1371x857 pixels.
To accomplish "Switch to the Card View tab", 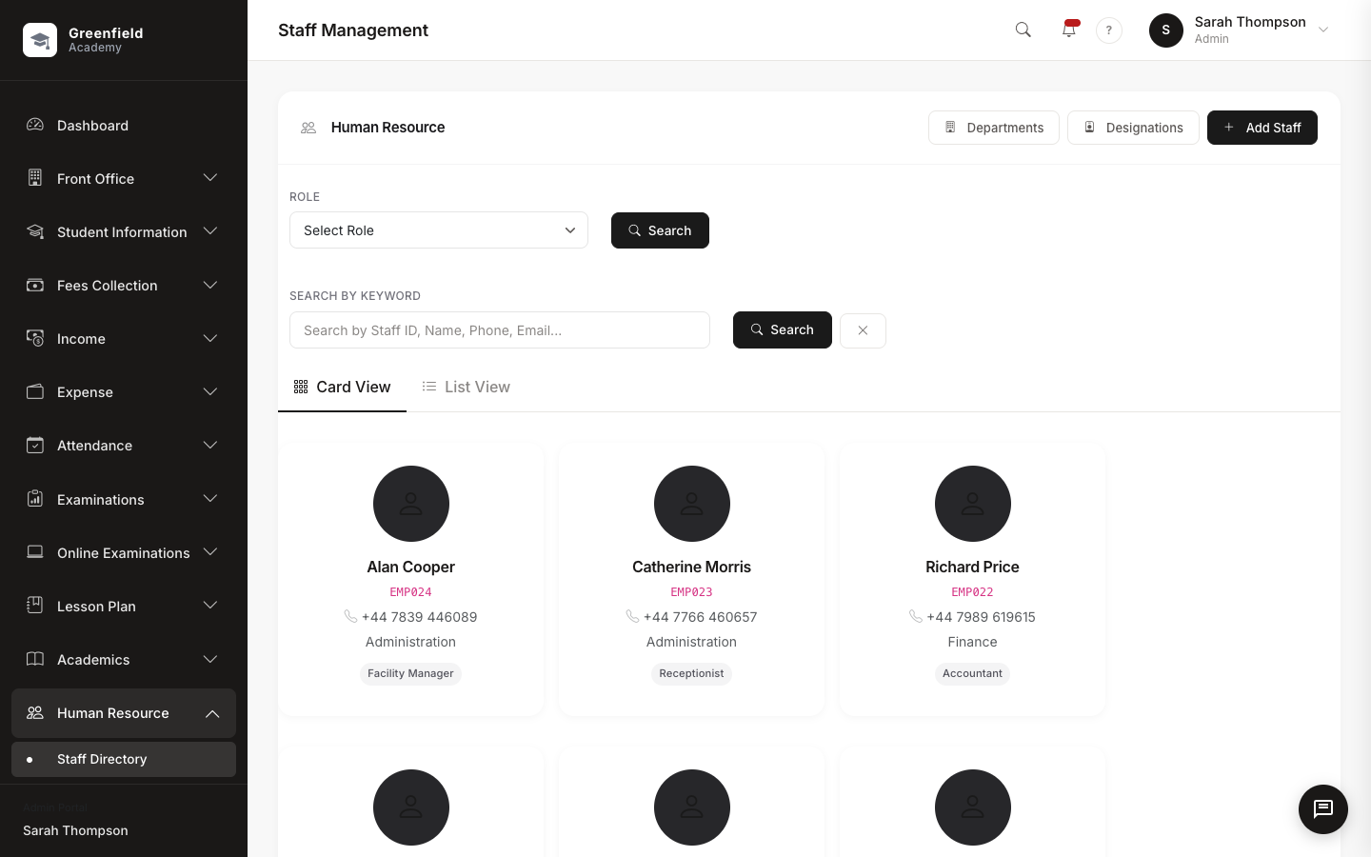I will (342, 387).
